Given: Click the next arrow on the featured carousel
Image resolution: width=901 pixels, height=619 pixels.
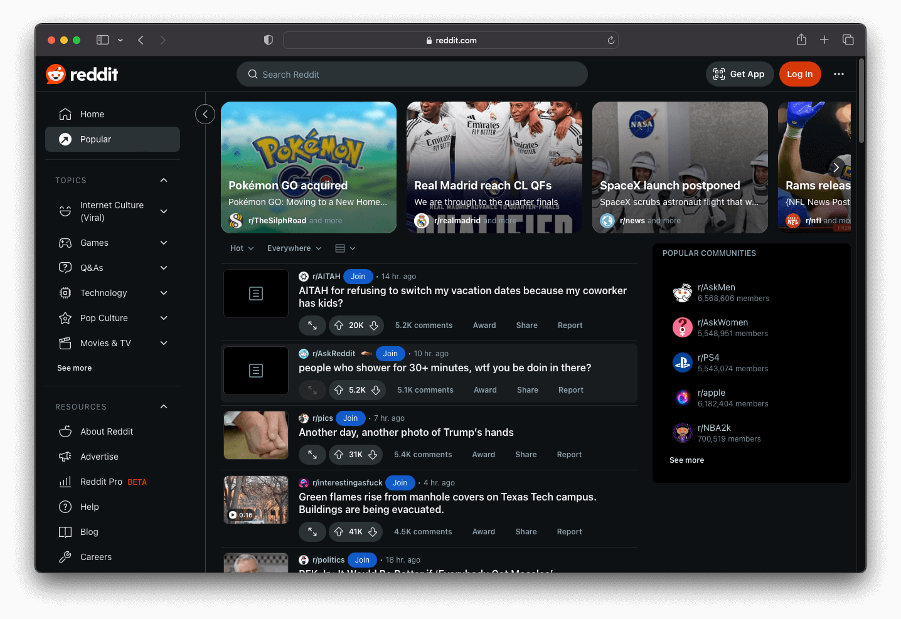Looking at the screenshot, I should coord(836,167).
